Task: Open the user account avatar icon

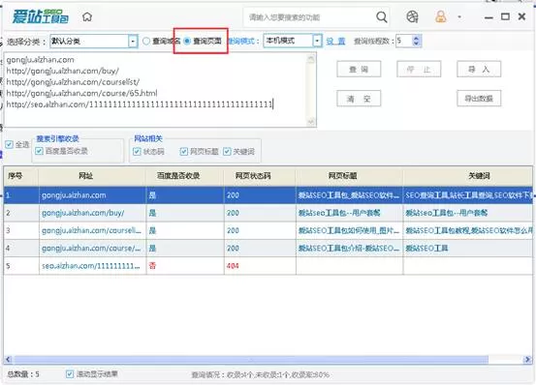Action: pos(441,16)
